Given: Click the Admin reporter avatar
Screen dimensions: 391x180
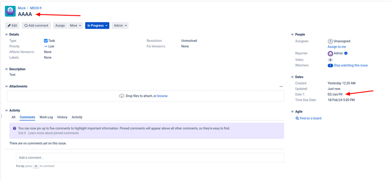Looking at the screenshot, I should click(330, 53).
